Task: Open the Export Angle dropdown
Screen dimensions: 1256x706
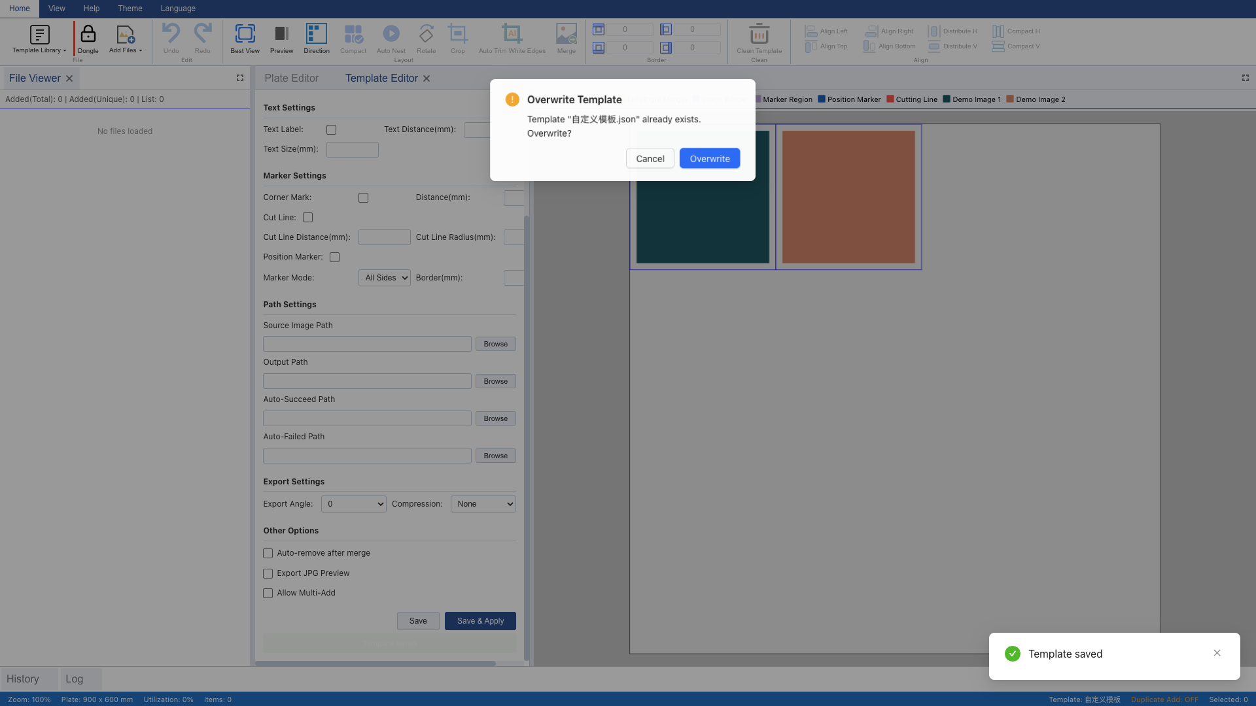Action: click(x=354, y=504)
